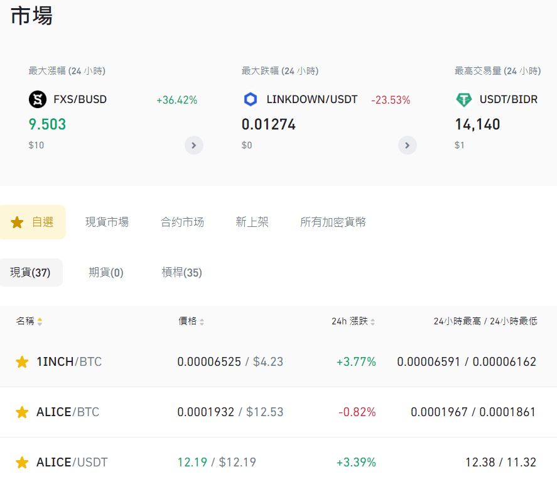Open next arrow on FXS/BUSD card
Screen dimensions: 557x479
point(194,145)
